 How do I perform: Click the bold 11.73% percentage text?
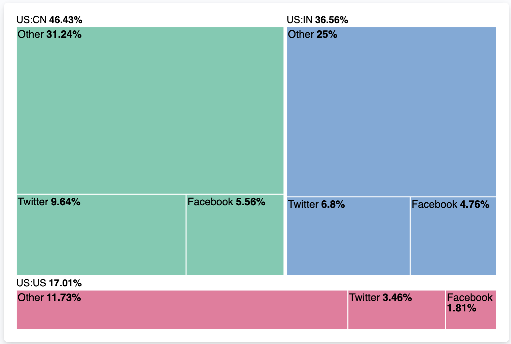click(x=64, y=298)
